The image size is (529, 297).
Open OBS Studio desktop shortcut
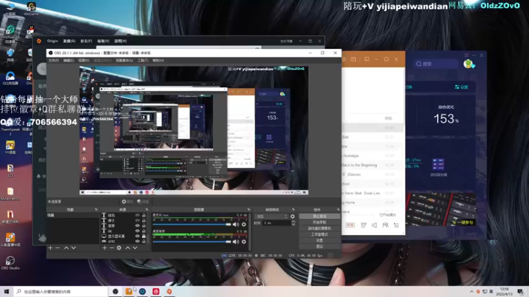pos(10,261)
